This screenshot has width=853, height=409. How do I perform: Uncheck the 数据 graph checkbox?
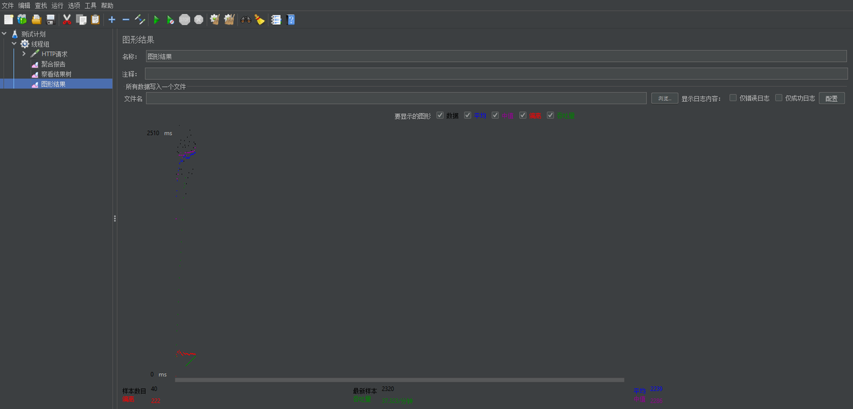pos(440,115)
